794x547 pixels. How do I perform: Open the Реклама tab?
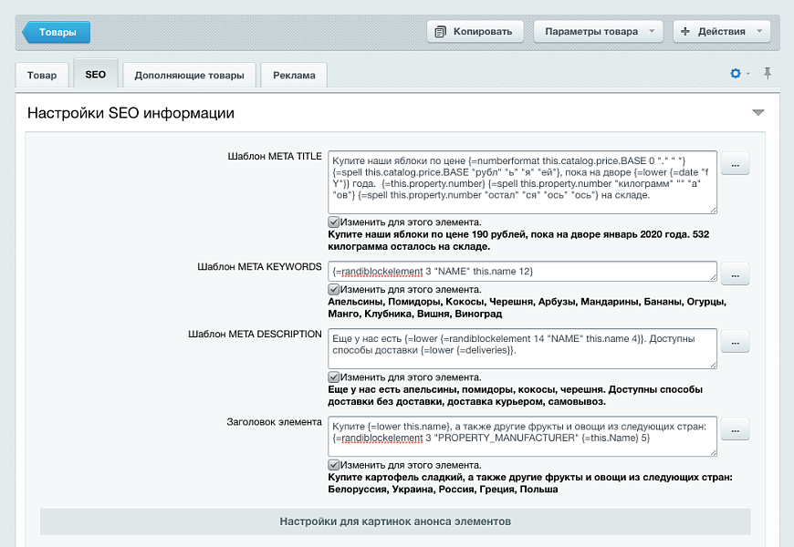click(x=293, y=76)
